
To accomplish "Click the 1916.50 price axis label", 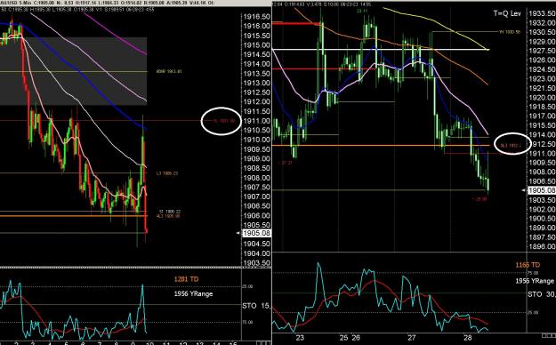I will tap(256, 17).
